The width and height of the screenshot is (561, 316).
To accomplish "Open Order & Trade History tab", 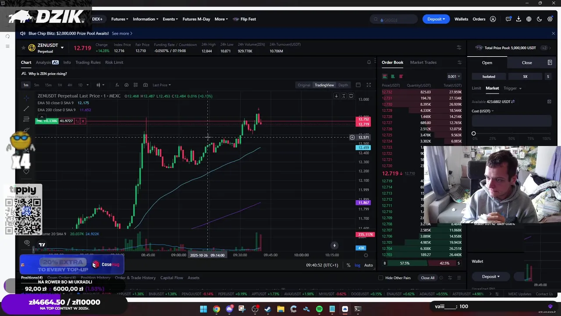I will coord(135,278).
